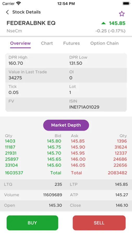Viewport: 132px width, 234px height.
Task: Switch to the Chart tab
Action: (47, 43)
